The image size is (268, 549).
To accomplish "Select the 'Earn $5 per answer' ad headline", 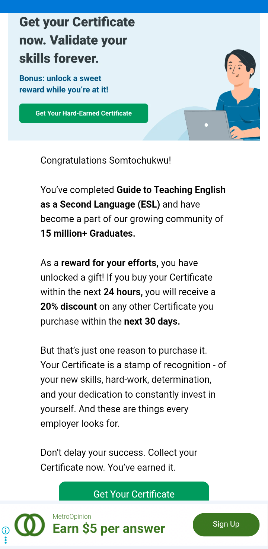I will click(x=109, y=529).
